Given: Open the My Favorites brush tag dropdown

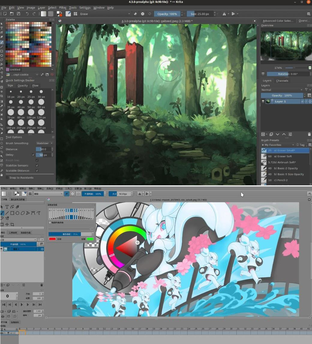Looking at the screenshot, I should point(278,145).
